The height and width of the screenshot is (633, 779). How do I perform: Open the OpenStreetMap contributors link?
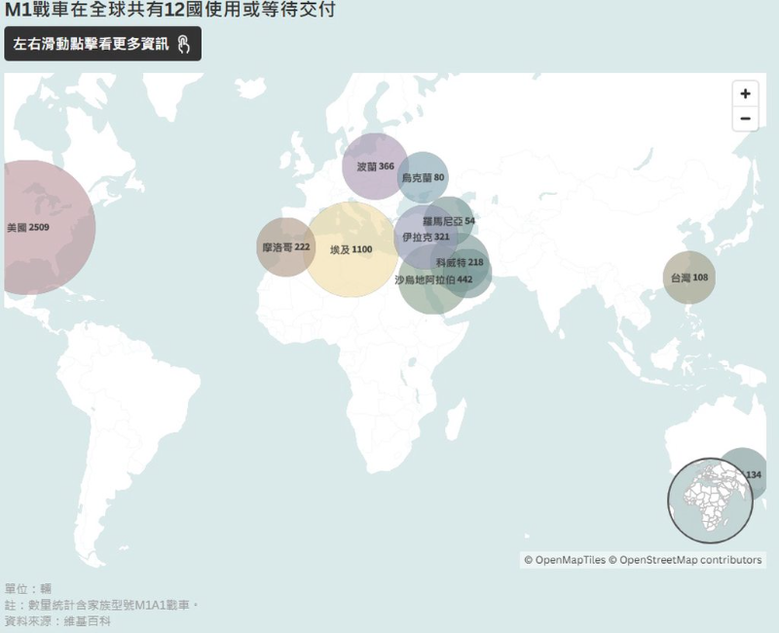point(689,560)
